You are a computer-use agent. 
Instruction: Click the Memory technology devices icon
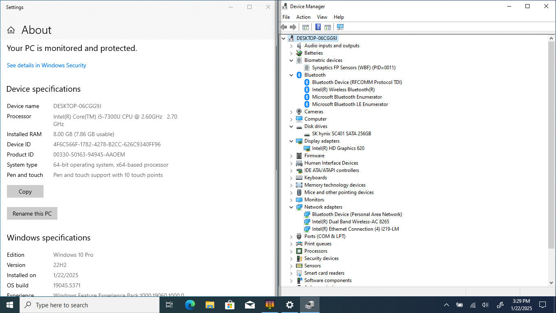(299, 185)
